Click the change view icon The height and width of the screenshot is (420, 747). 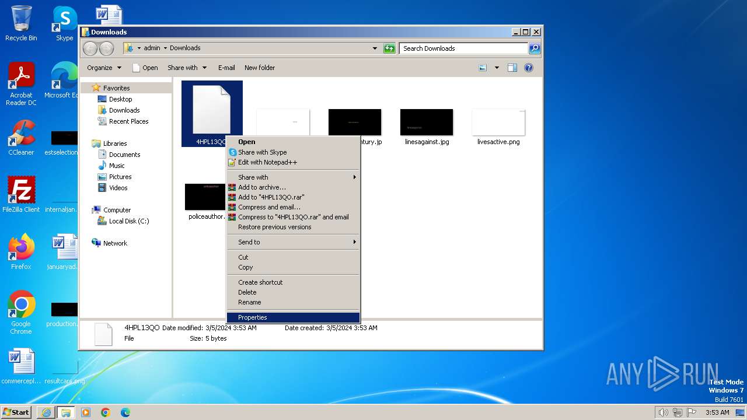coord(483,68)
